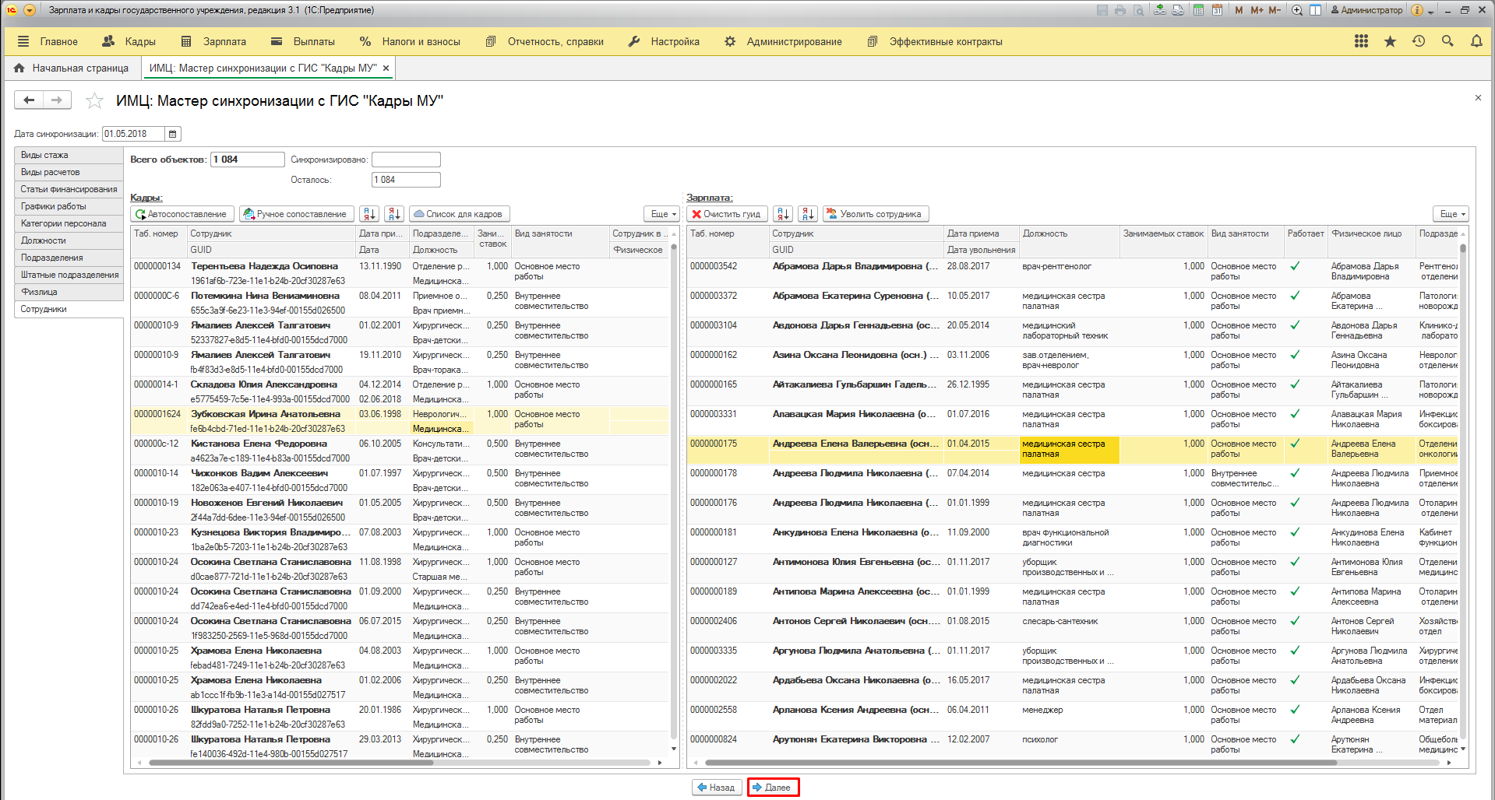
Task: Open the Зарплата main menu section
Action: (214, 41)
